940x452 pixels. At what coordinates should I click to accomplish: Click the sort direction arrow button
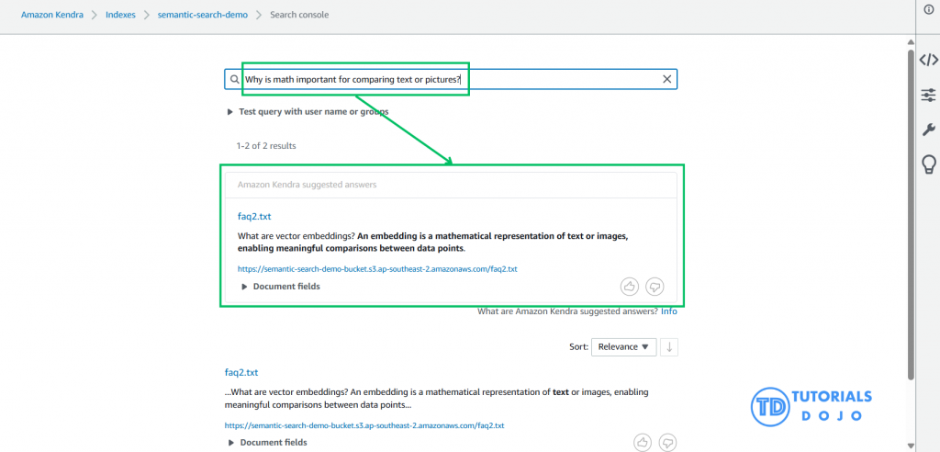click(x=670, y=346)
